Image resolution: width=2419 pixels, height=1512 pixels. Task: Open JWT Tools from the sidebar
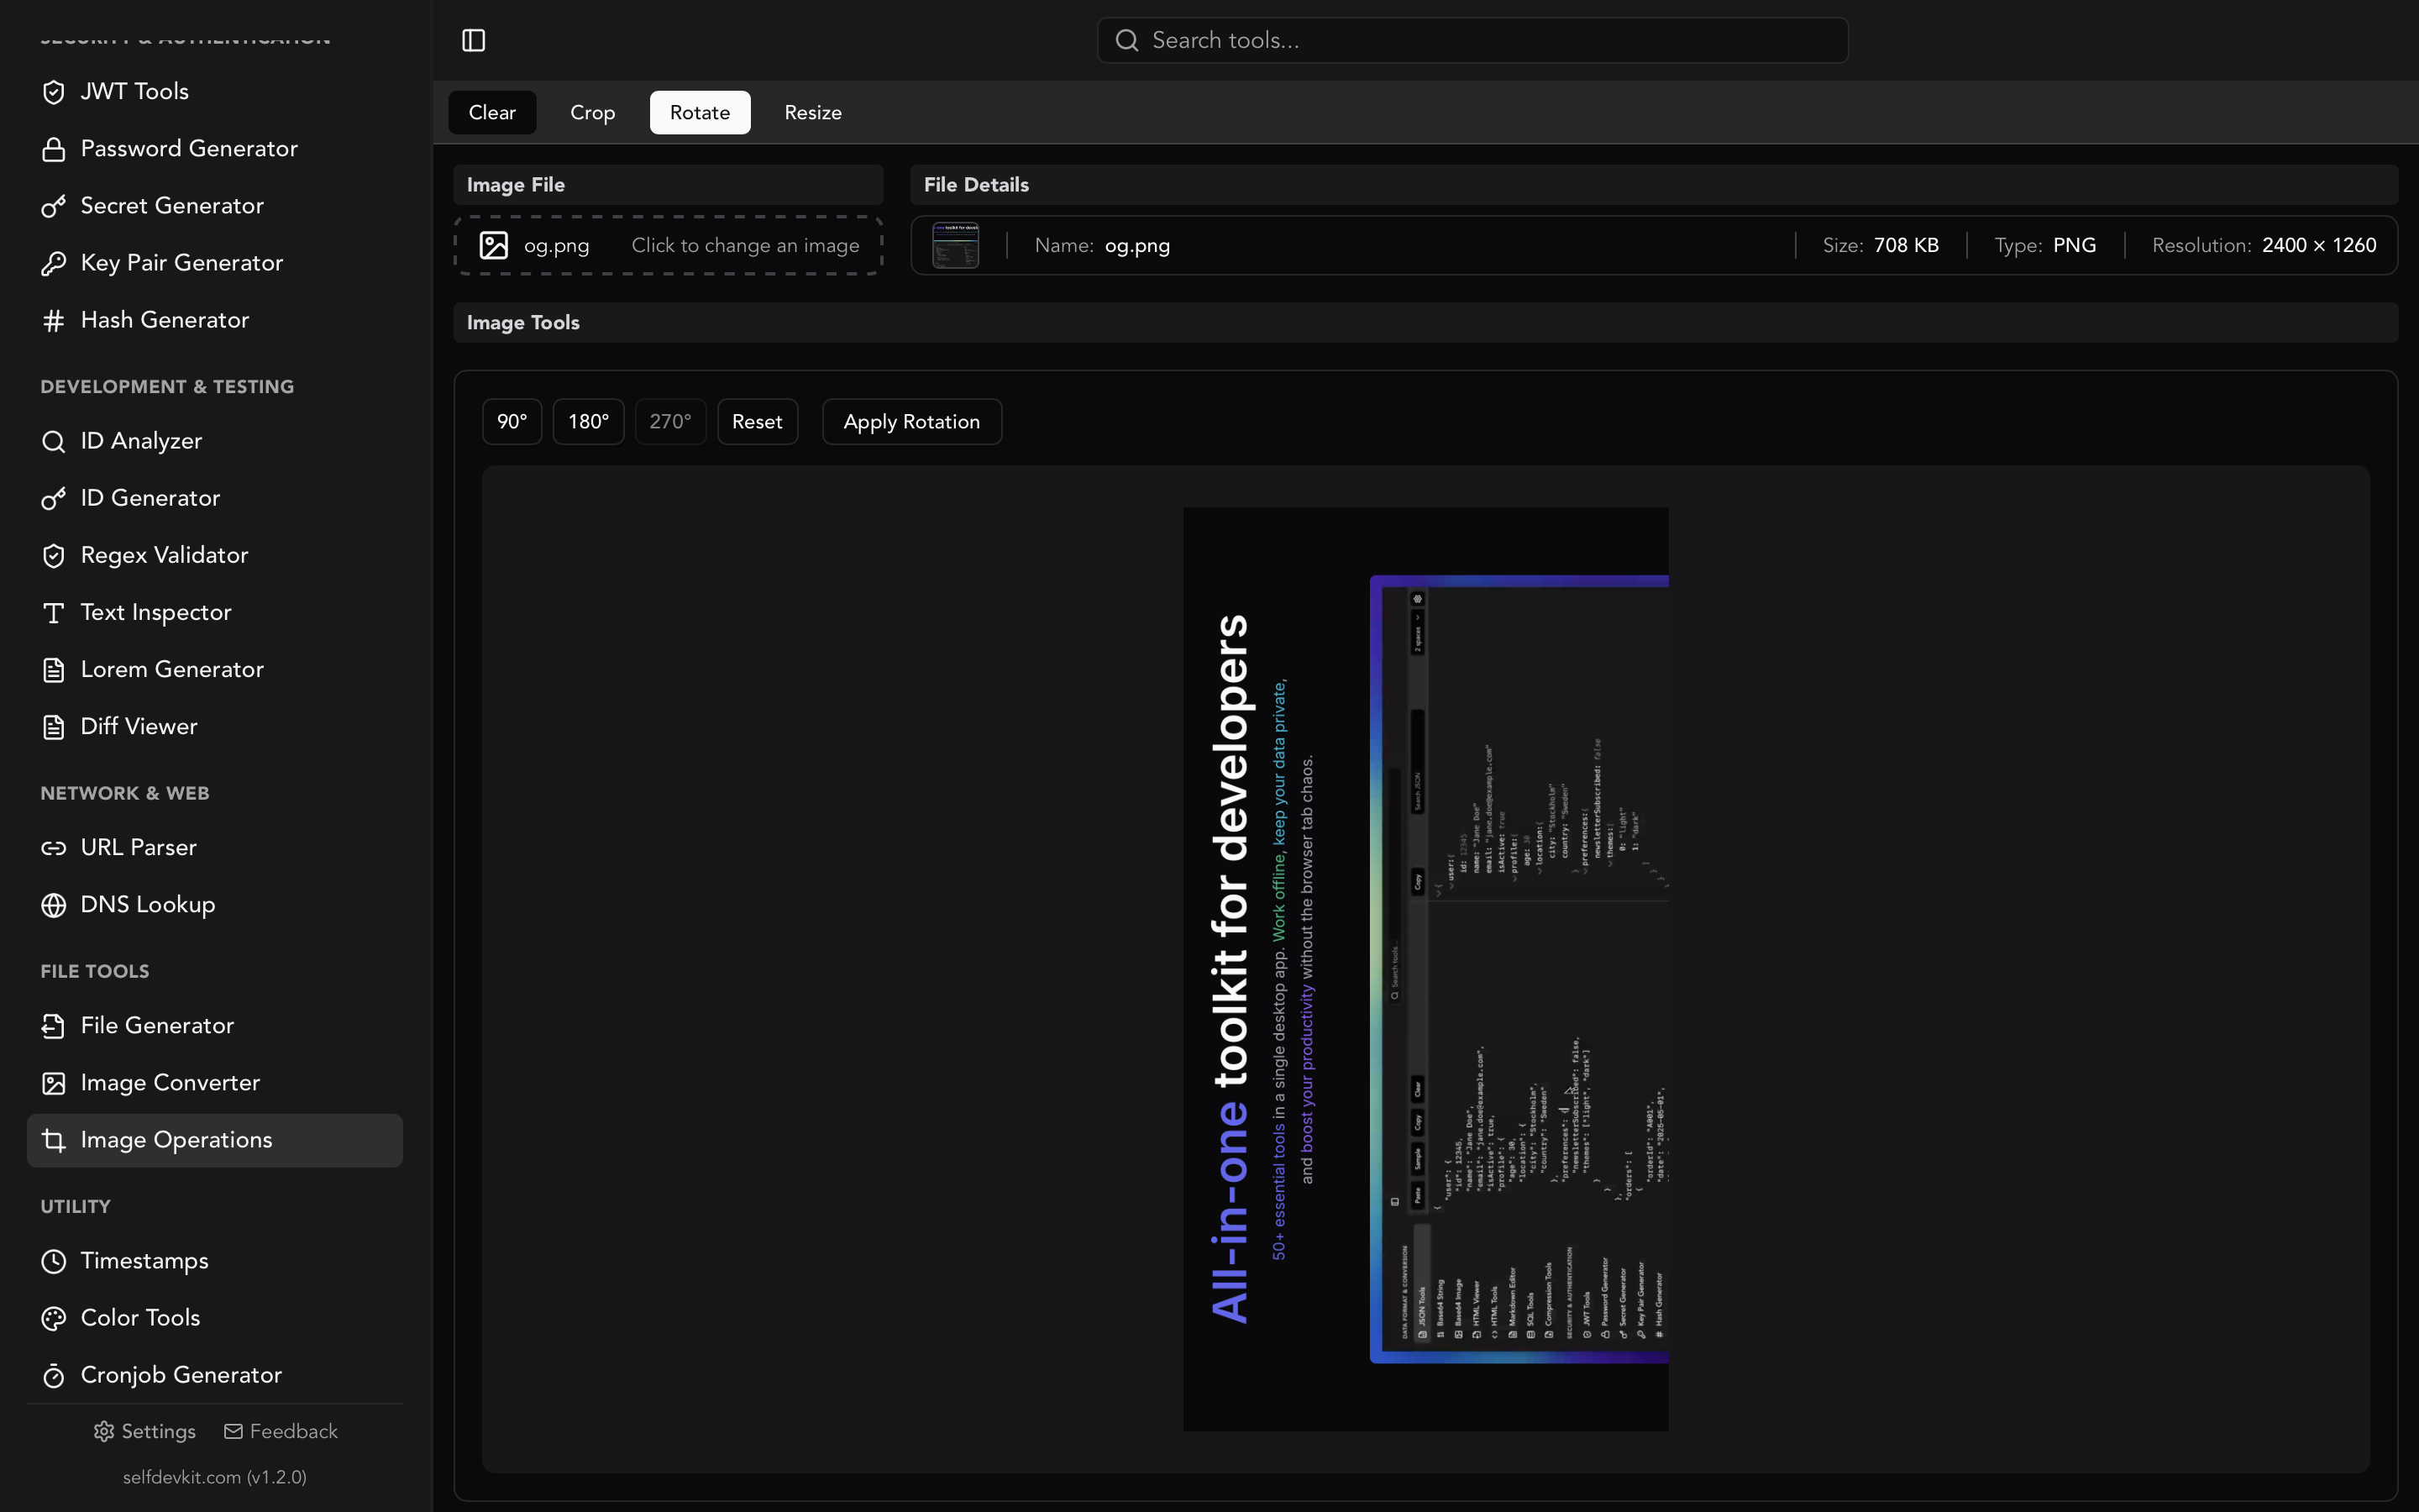pyautogui.click(x=214, y=92)
